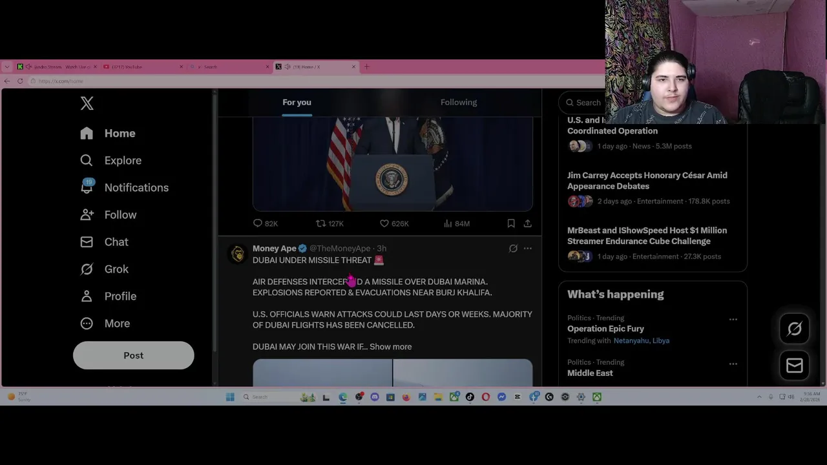Open Notifications from the sidebar
The image size is (827, 465).
(x=124, y=187)
